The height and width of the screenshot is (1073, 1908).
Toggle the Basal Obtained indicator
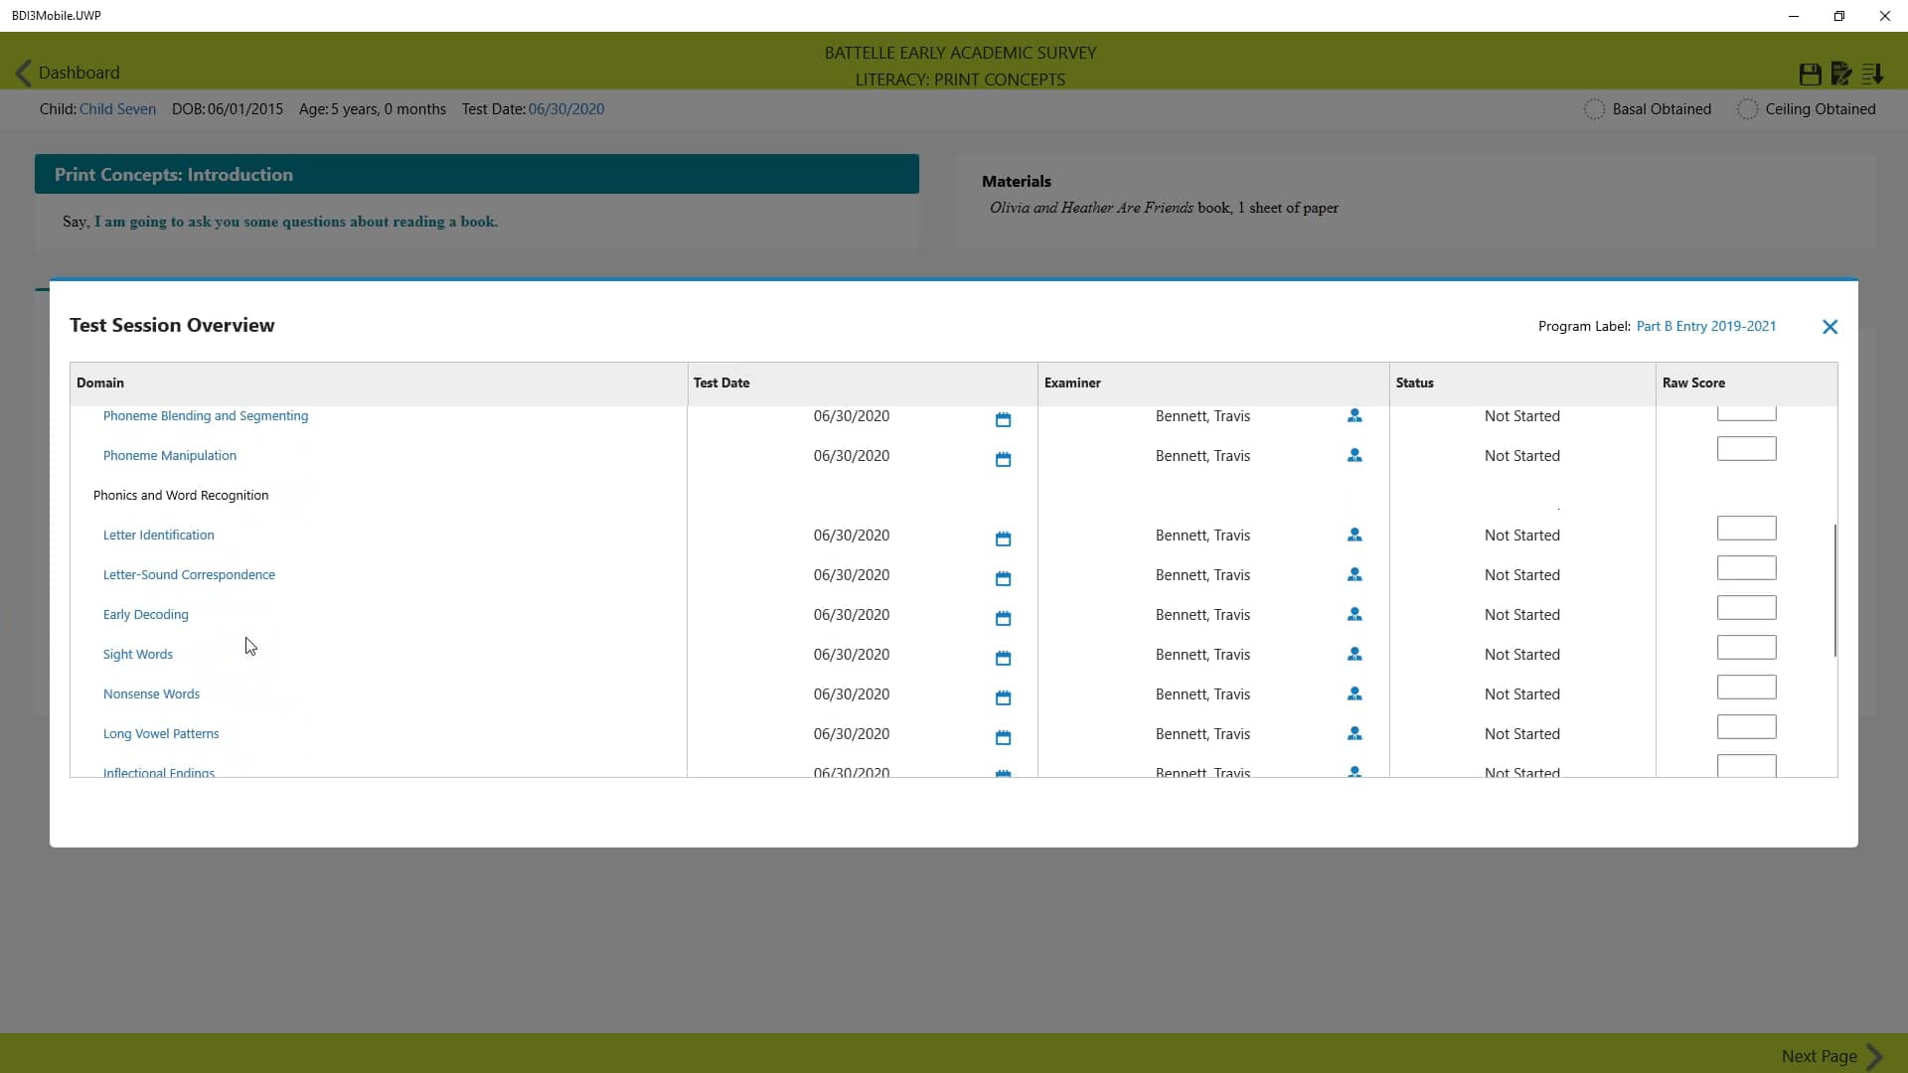coord(1595,109)
